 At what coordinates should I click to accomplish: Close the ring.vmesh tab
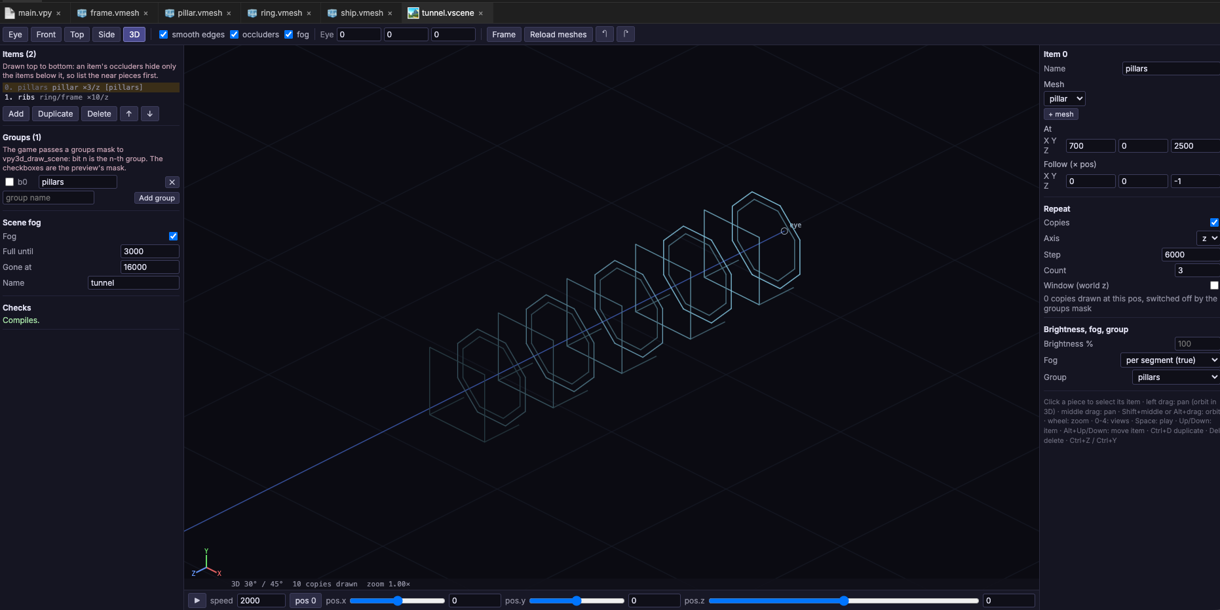click(309, 13)
